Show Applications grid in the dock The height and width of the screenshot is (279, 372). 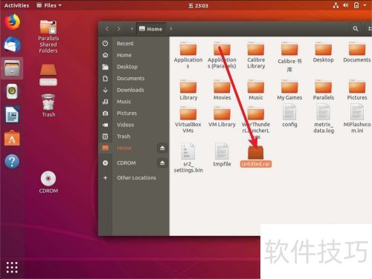click(12, 267)
